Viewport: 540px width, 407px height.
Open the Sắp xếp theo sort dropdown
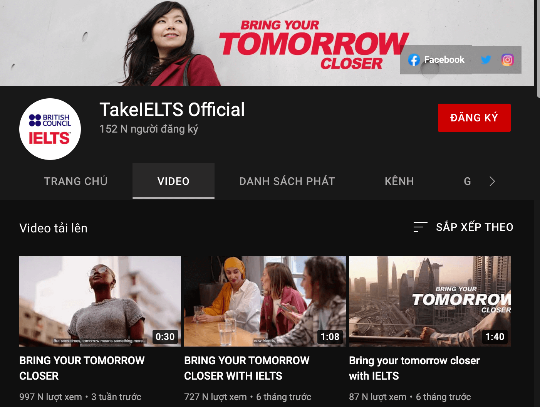[474, 227]
